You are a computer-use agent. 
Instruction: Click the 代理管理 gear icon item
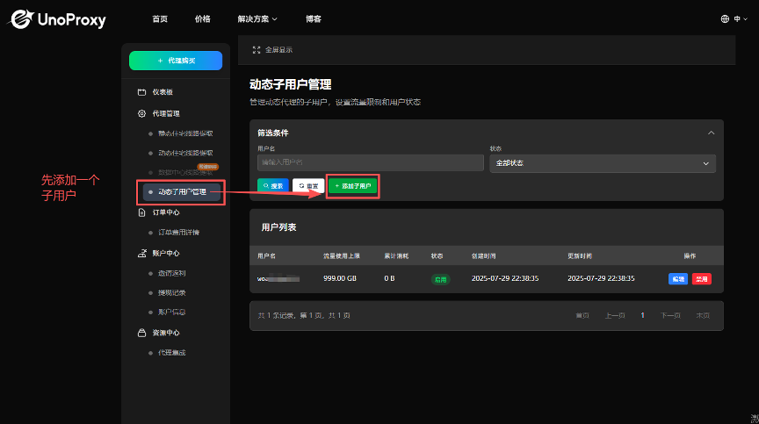(165, 113)
